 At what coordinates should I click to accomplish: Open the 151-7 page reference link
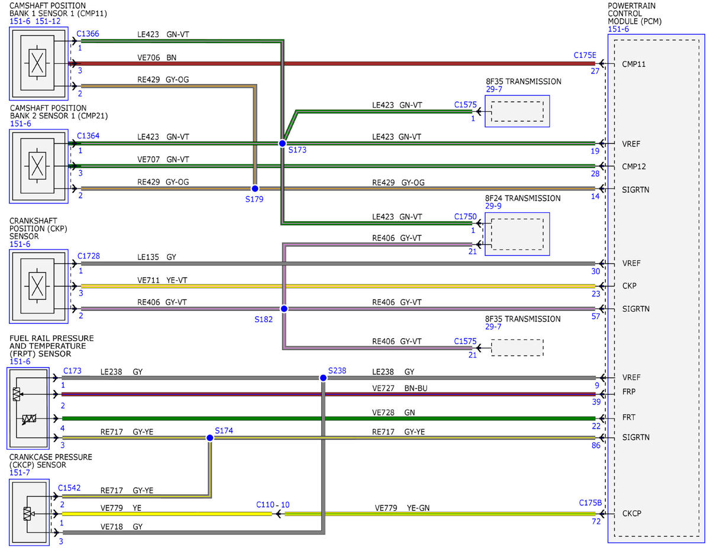click(20, 474)
